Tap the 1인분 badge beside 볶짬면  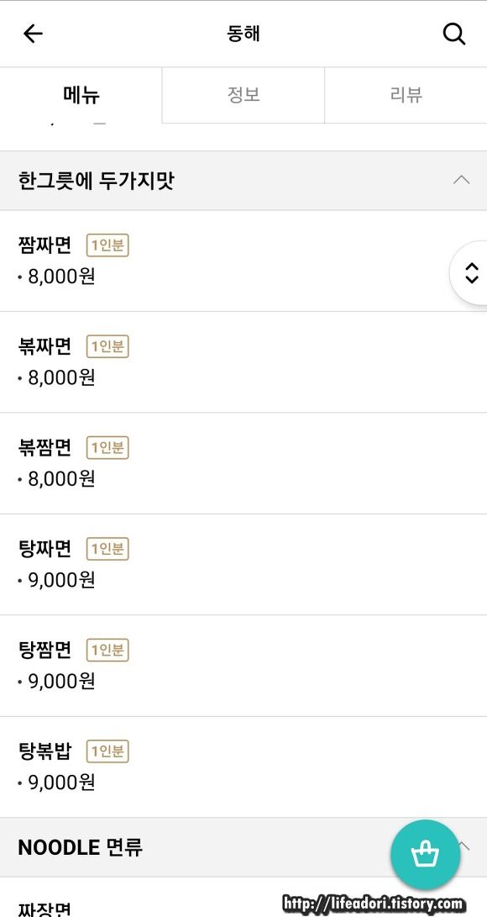[107, 448]
